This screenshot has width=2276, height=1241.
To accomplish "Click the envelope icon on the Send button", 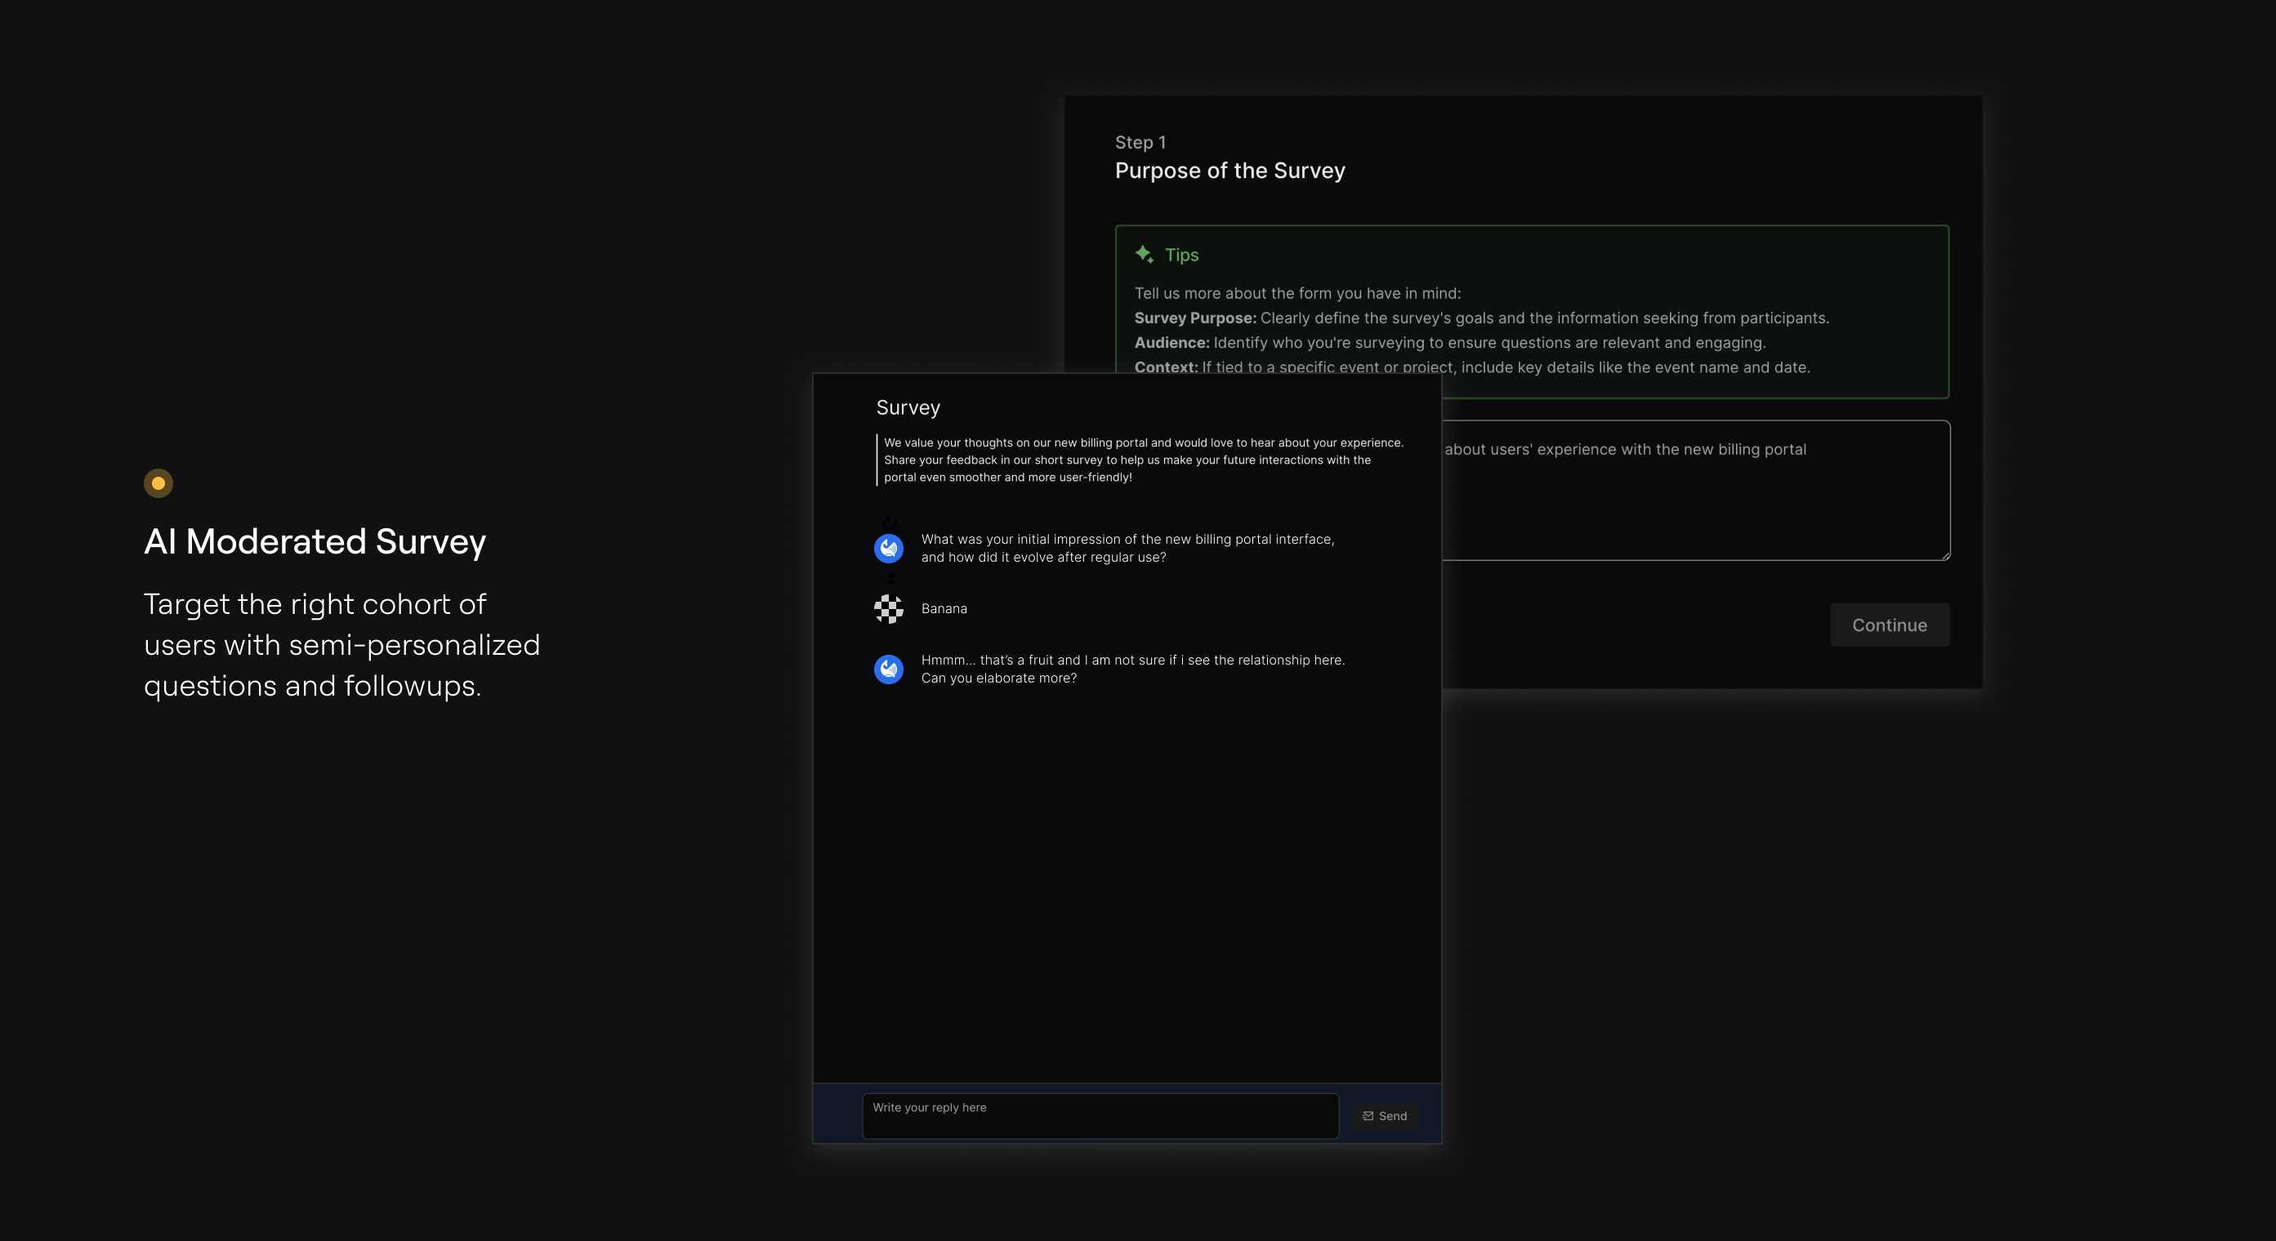I will pyautogui.click(x=1368, y=1115).
